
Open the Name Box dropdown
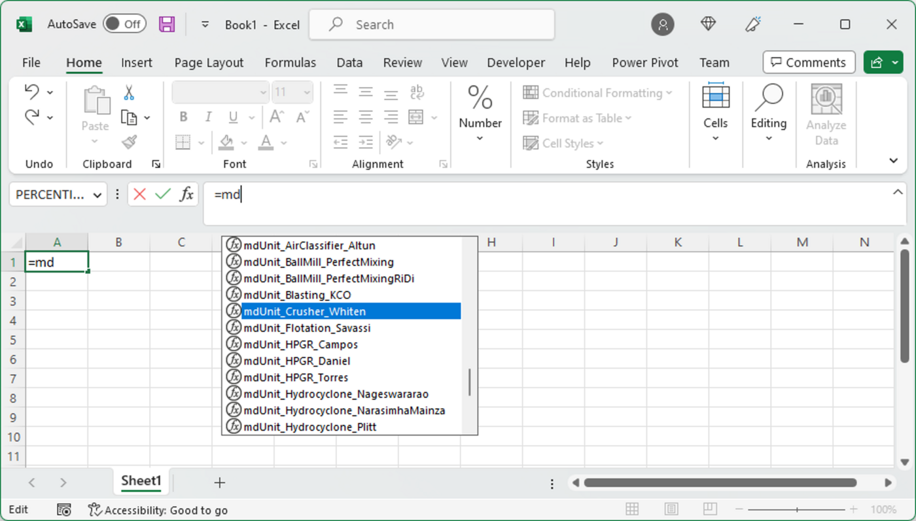point(97,193)
